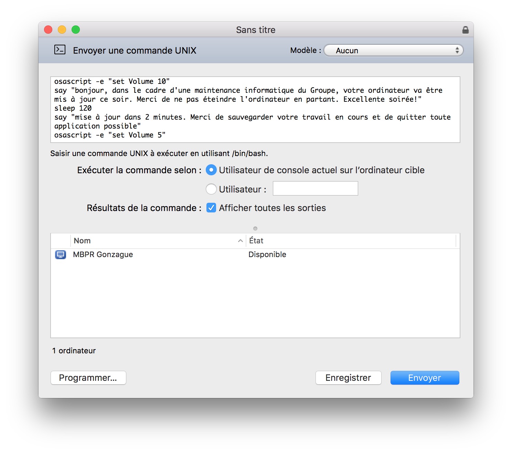Click the yellow minimize window button
This screenshot has width=512, height=453.
point(62,30)
